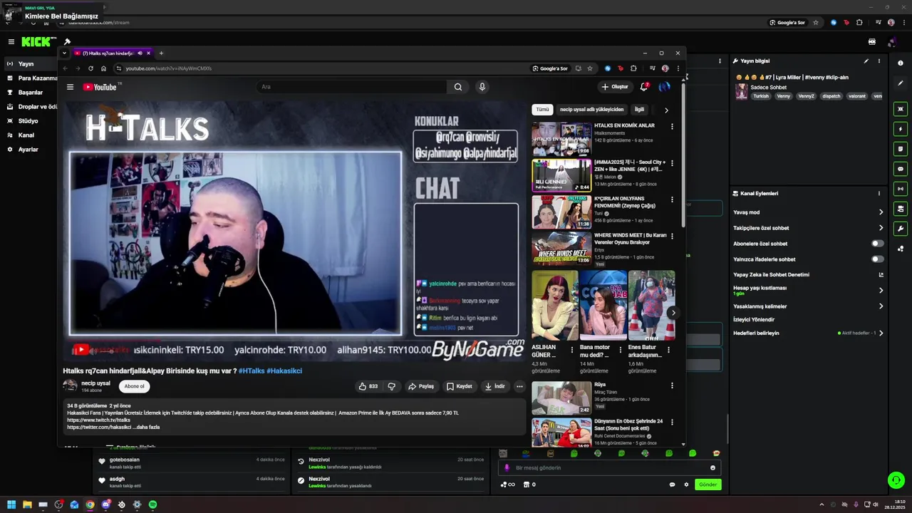Screen dimensions: 912x513
Task: Bookmark the YouTube page with the star
Action: [x=590, y=68]
